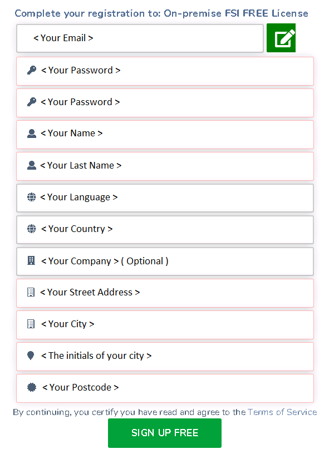Click the location pin icon for city initials

coord(31,356)
